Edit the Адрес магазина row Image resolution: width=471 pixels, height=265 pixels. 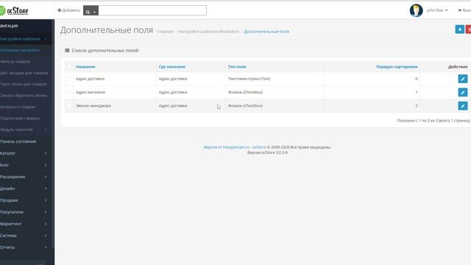pyautogui.click(x=463, y=92)
